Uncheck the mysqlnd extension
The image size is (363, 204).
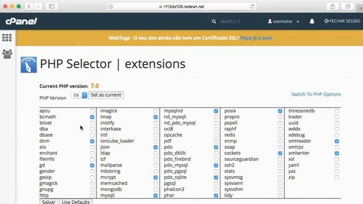[x=216, y=111]
